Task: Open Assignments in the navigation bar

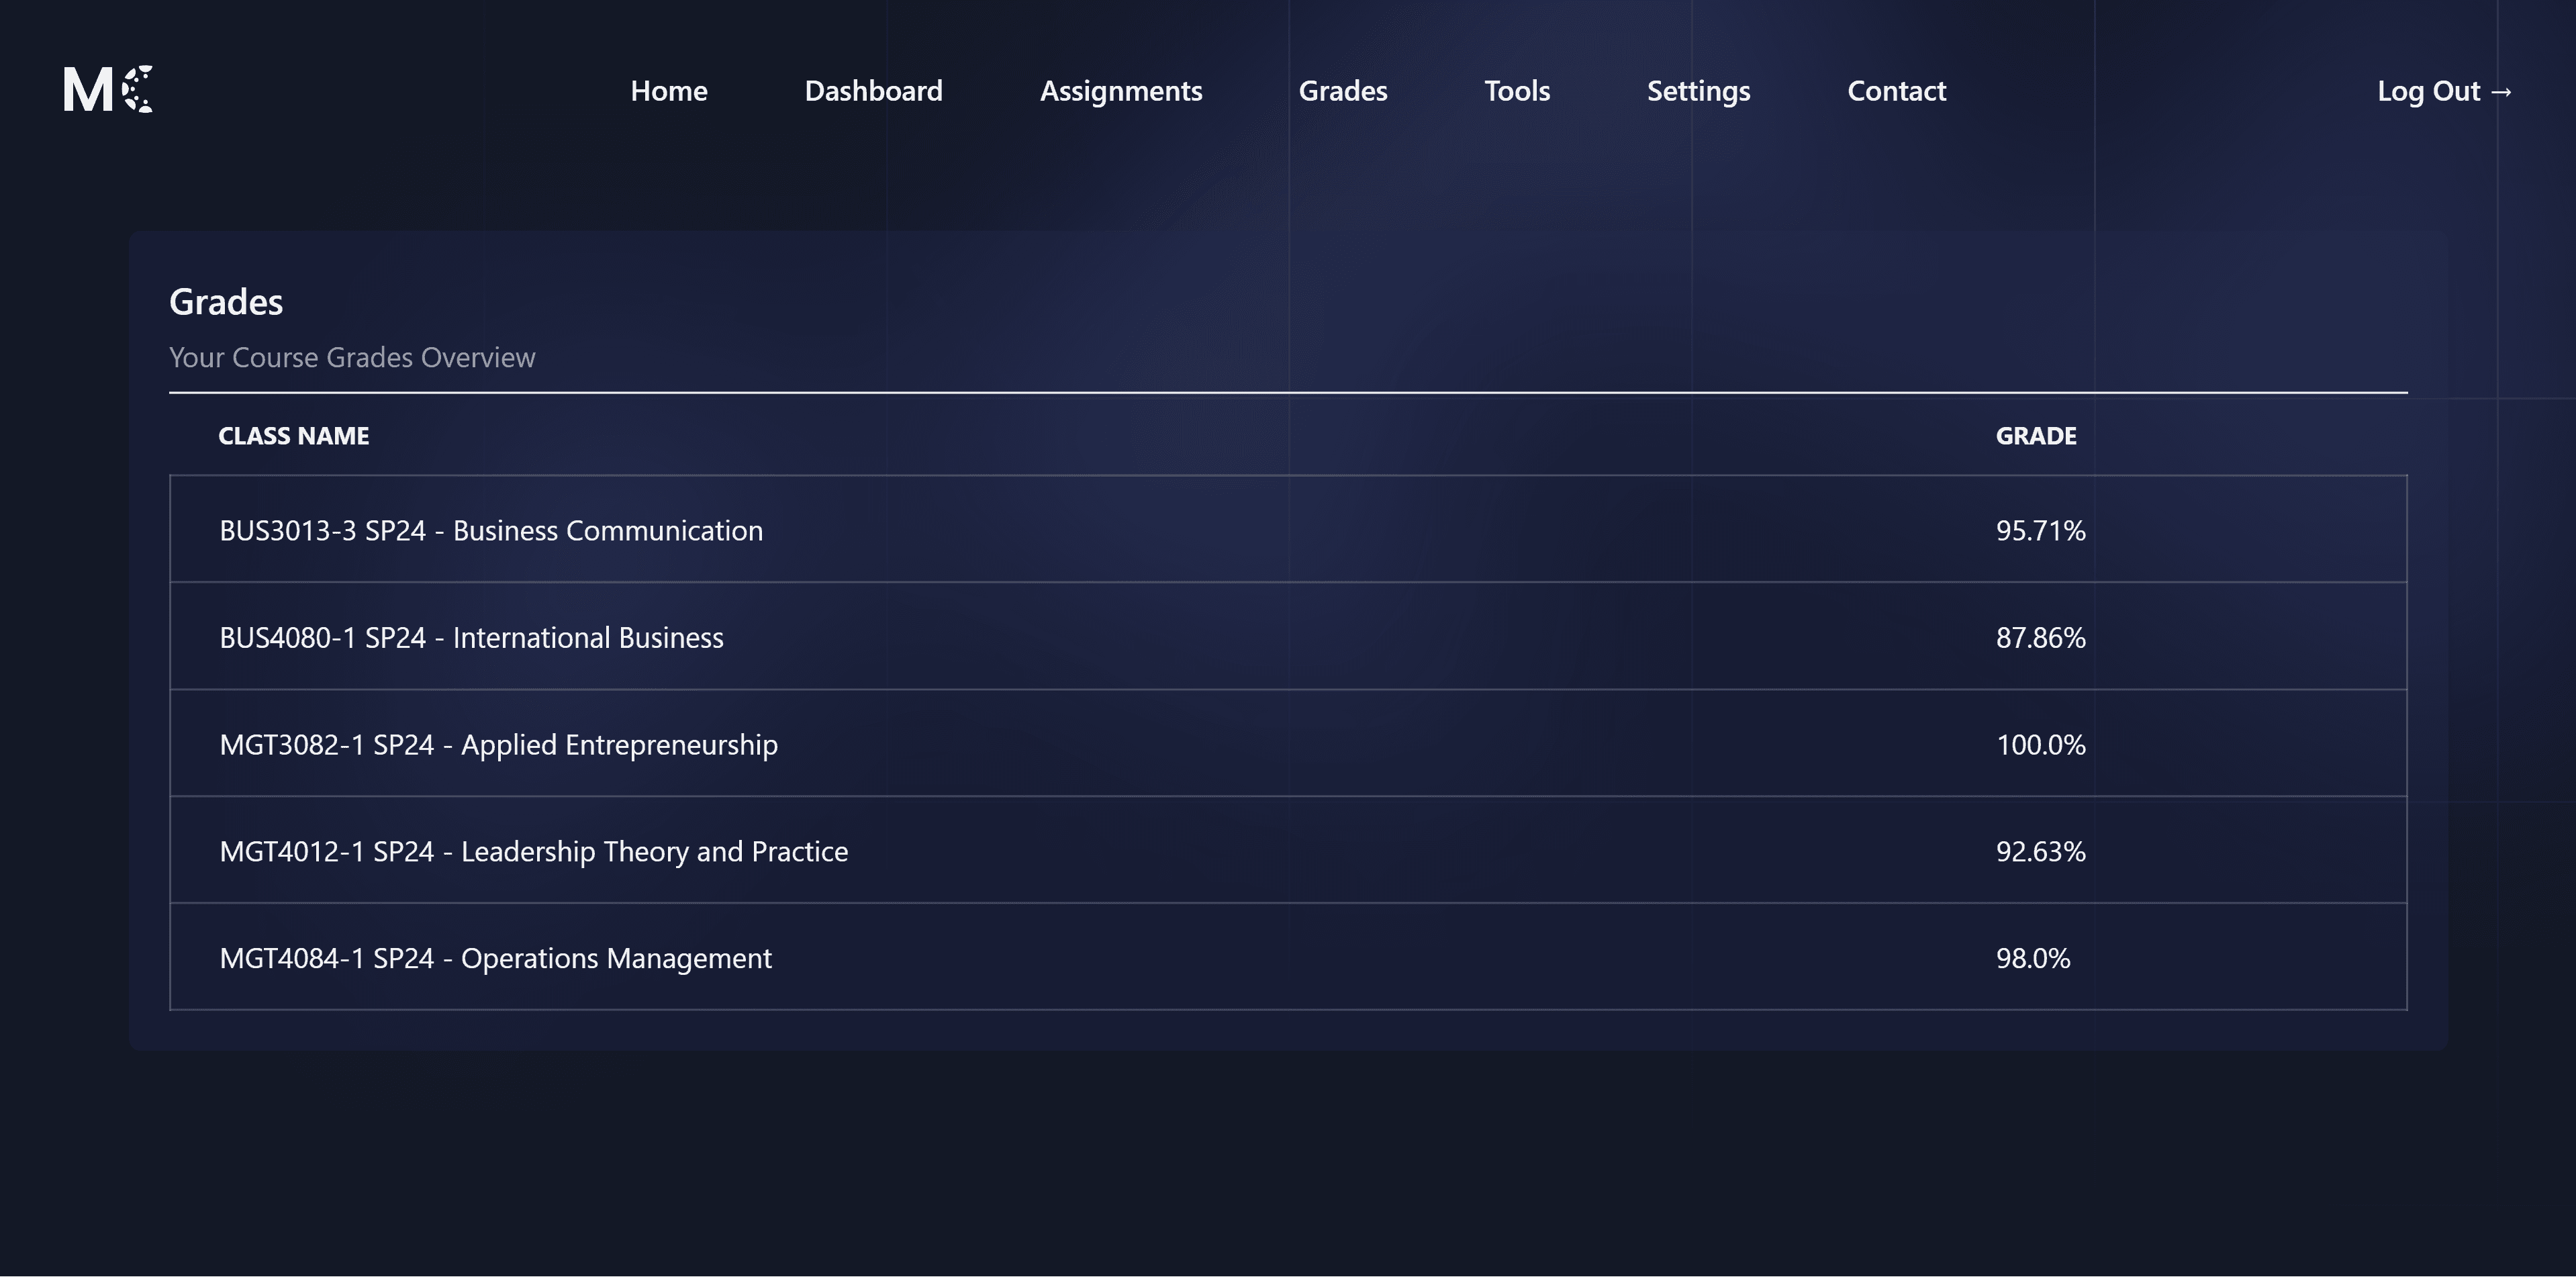Action: 1121,91
